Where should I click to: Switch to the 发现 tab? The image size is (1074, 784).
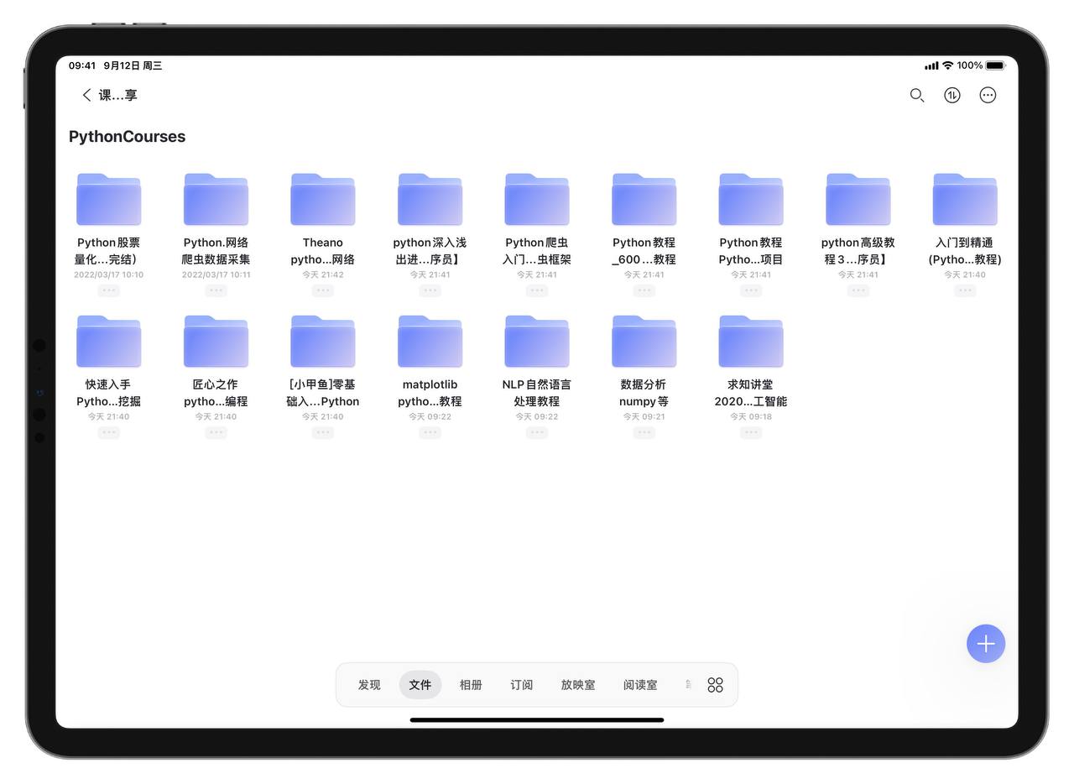(x=369, y=685)
